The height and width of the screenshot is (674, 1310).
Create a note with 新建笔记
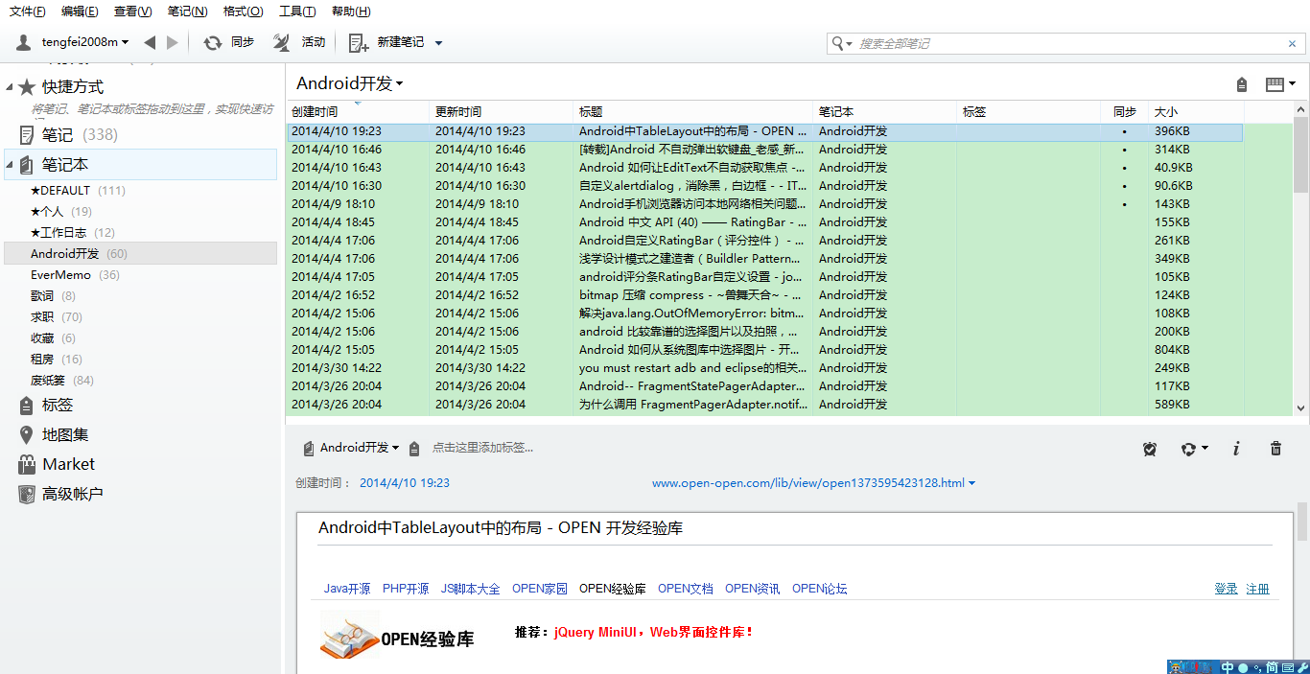(x=386, y=42)
